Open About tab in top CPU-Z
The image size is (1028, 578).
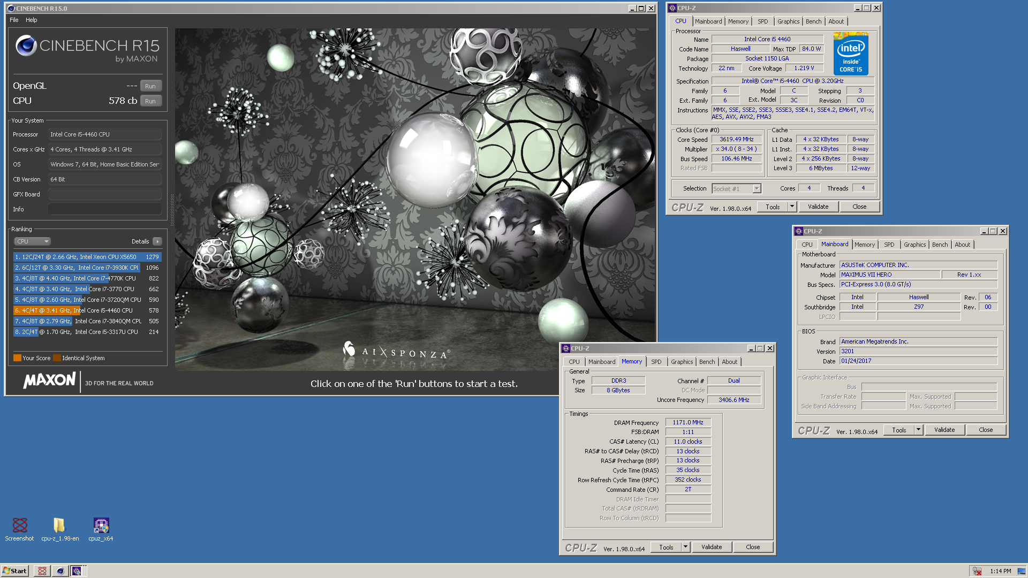tap(836, 21)
